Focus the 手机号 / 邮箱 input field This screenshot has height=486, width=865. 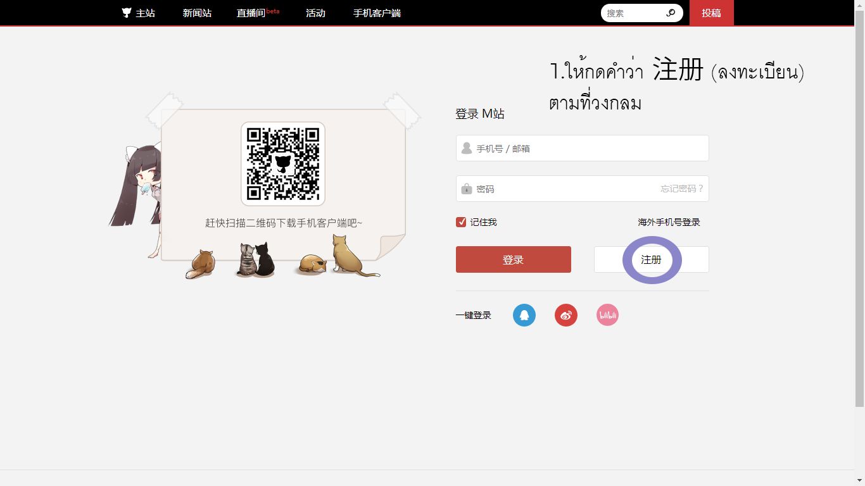click(x=589, y=148)
